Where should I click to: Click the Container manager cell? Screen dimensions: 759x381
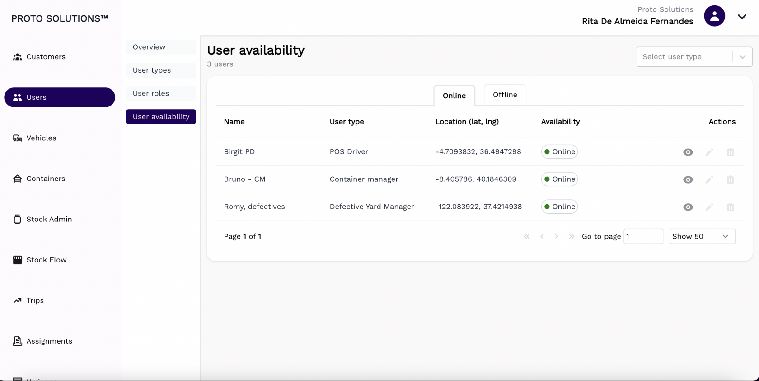364,179
